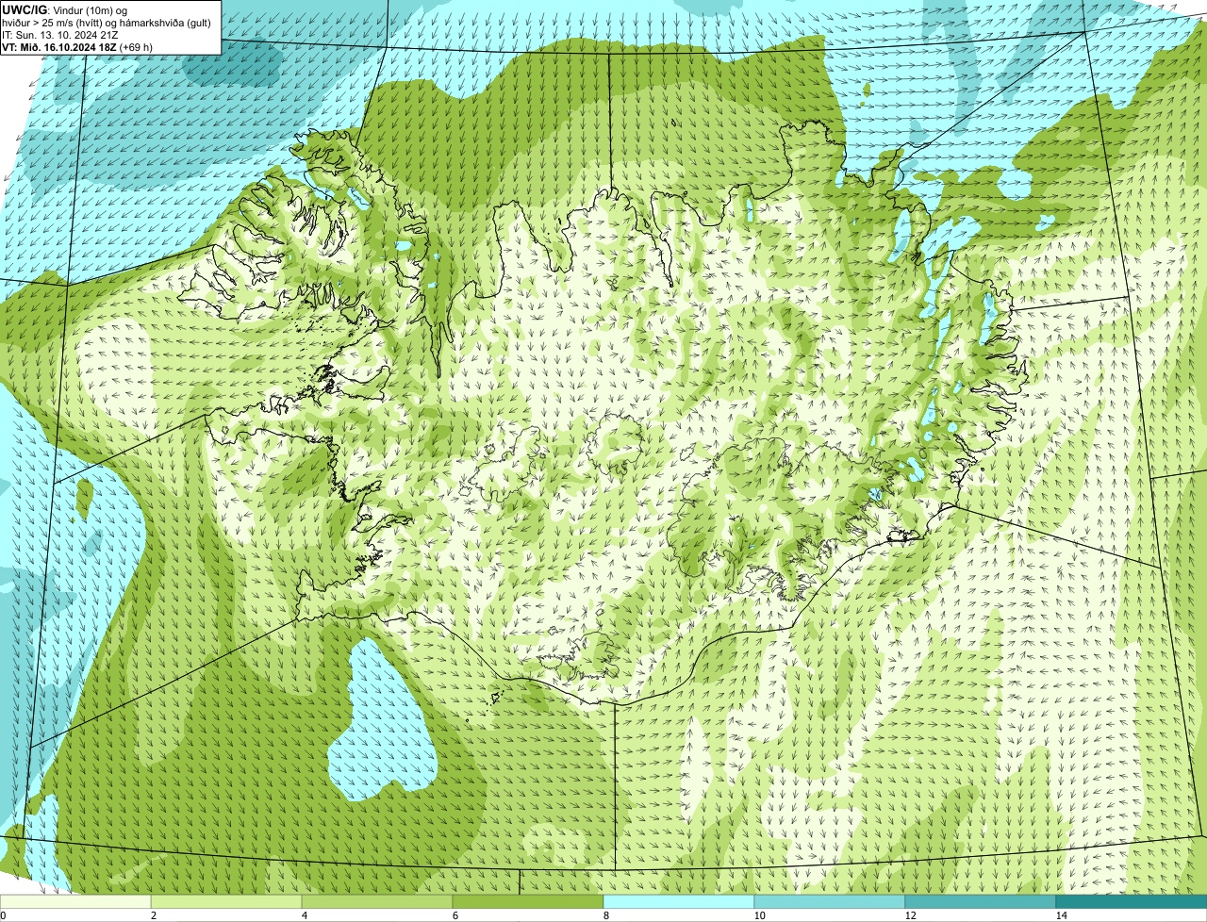
Task: Click the legend tick label '4'
Action: coord(304,915)
